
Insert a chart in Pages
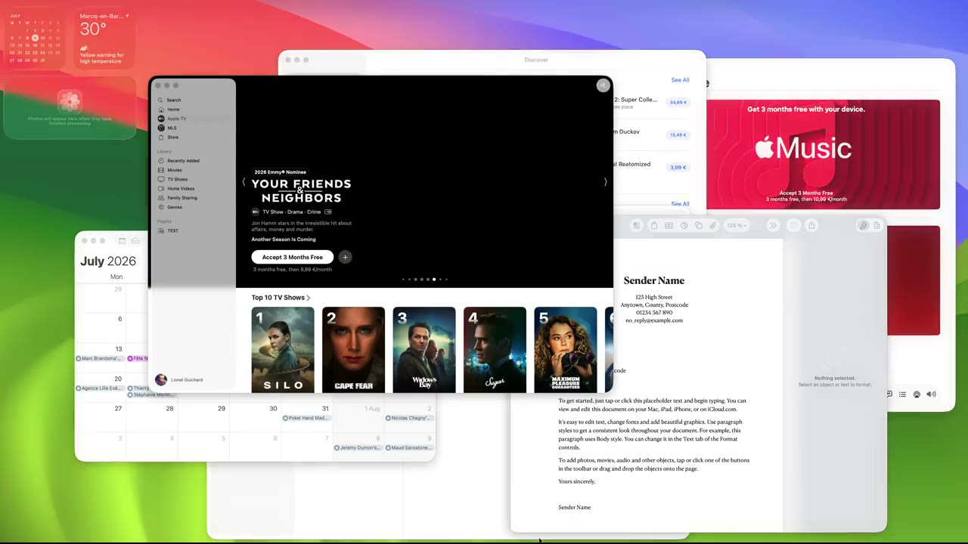[x=684, y=225]
